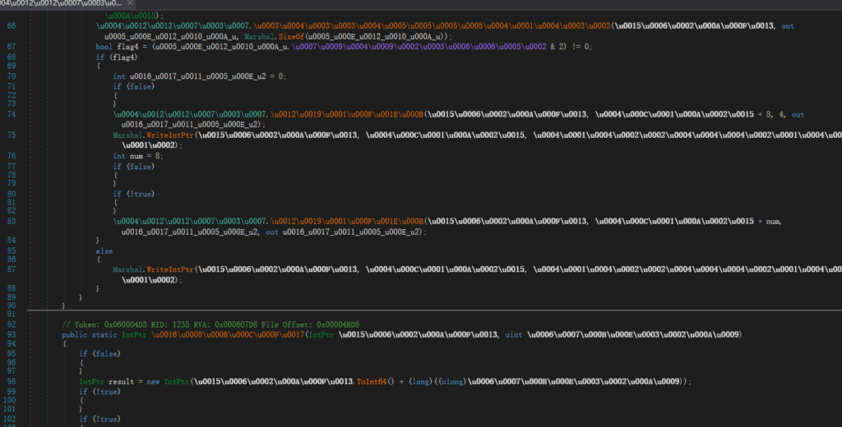Click the uint parameter type keyword
Image resolution: width=842 pixels, height=427 pixels.
tap(515, 334)
